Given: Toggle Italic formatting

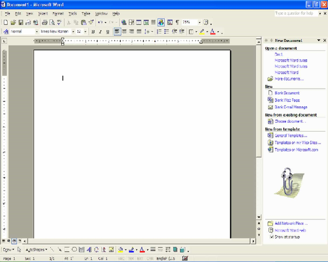Looking at the screenshot, I should [101, 32].
